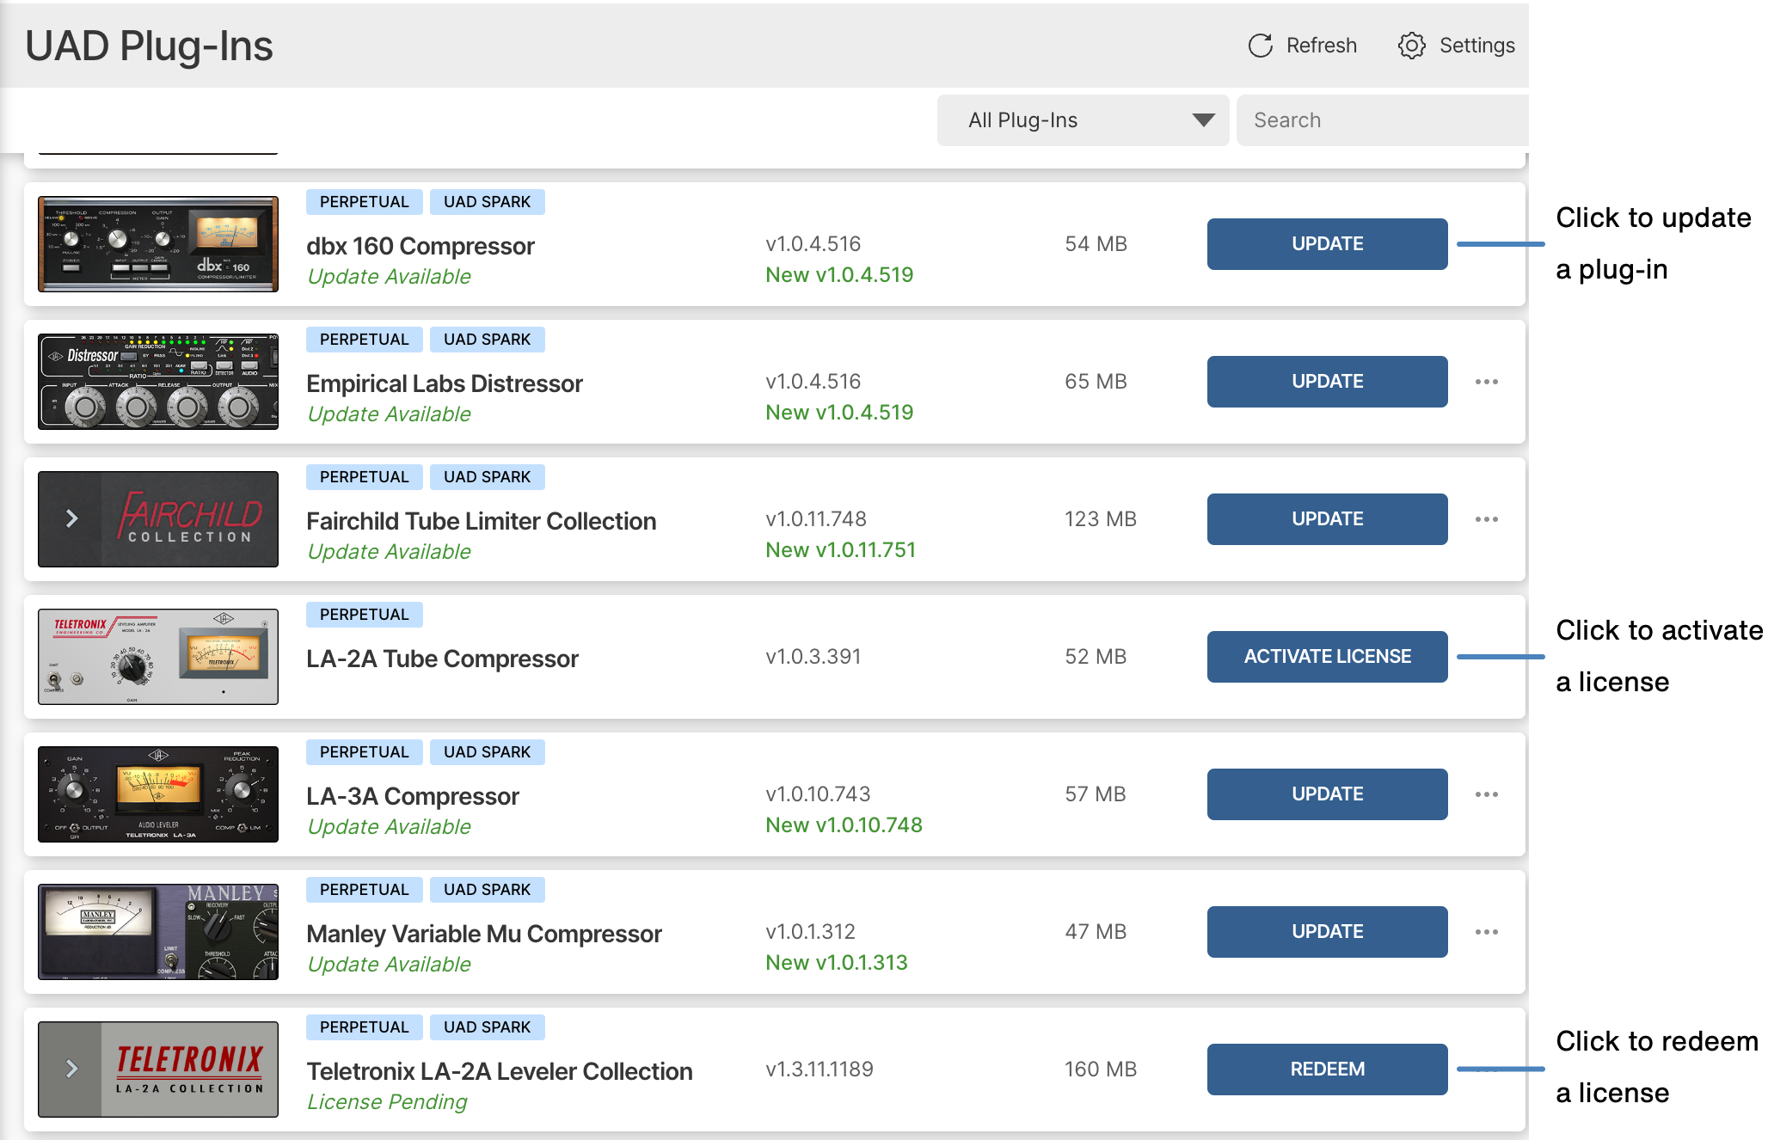Open more options for Manley Variable Mu Compressor

[x=1486, y=932]
